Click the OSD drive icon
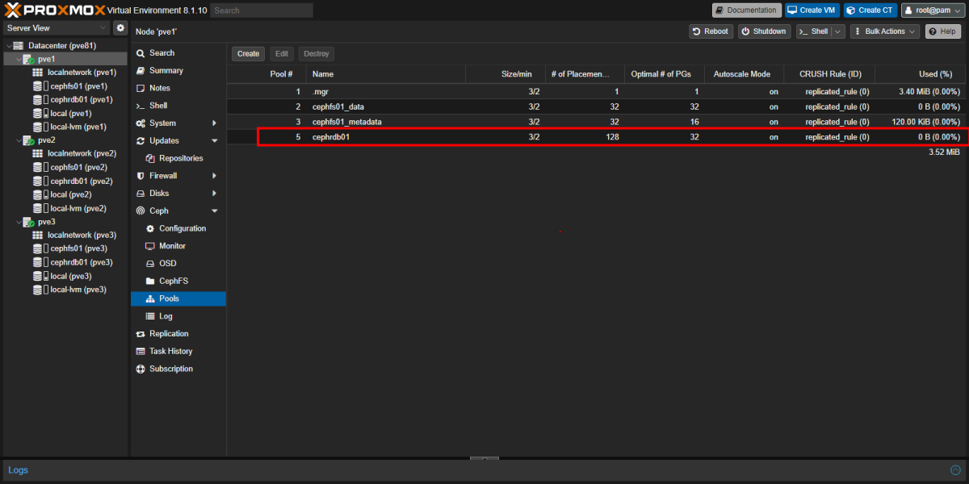 [x=150, y=264]
